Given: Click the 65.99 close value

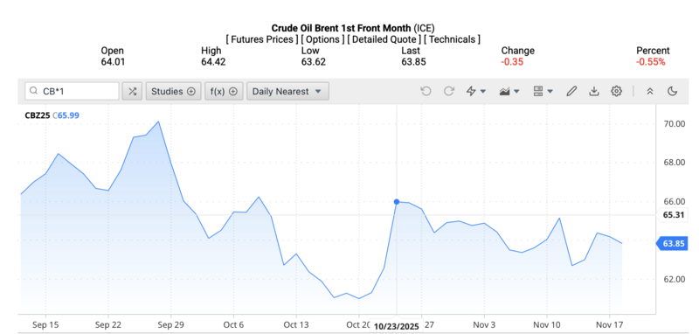Looking at the screenshot, I should coord(68,115).
